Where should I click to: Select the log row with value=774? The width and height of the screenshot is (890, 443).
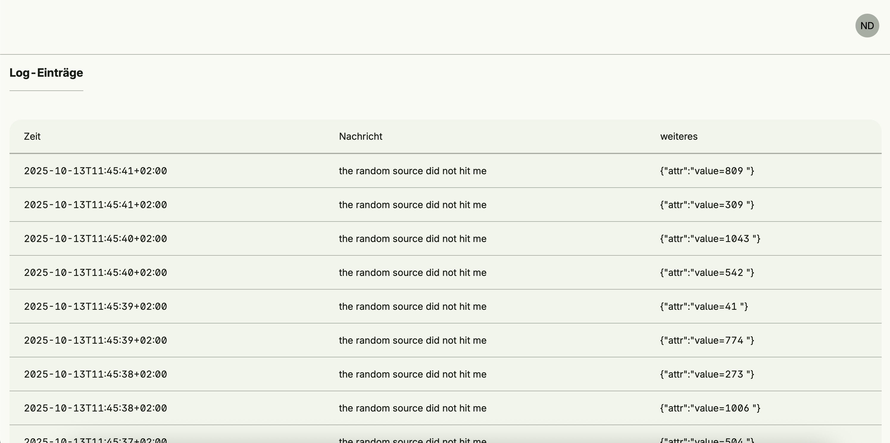[445, 340]
